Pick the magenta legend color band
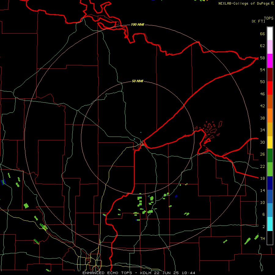The width and height of the screenshot is (275, 275). pyautogui.click(x=270, y=61)
